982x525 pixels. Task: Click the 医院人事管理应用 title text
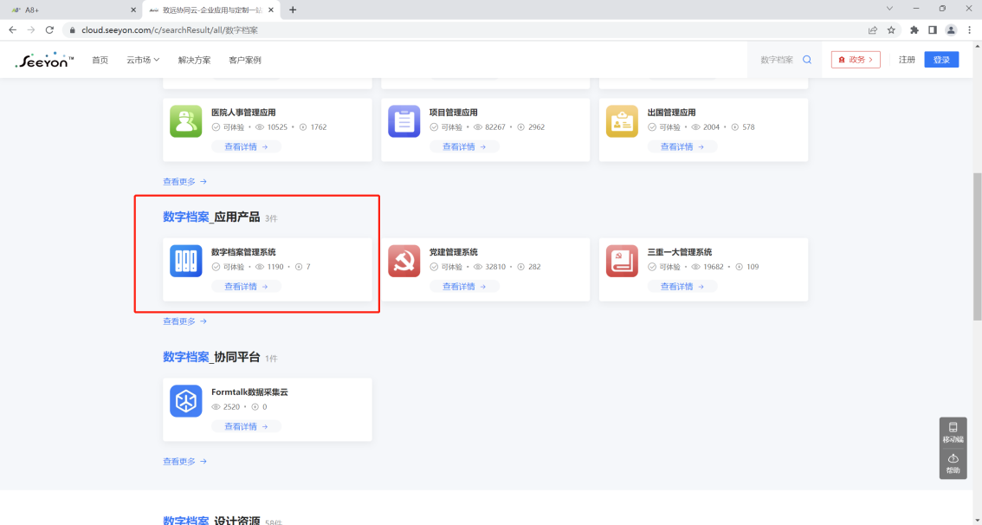[243, 113]
